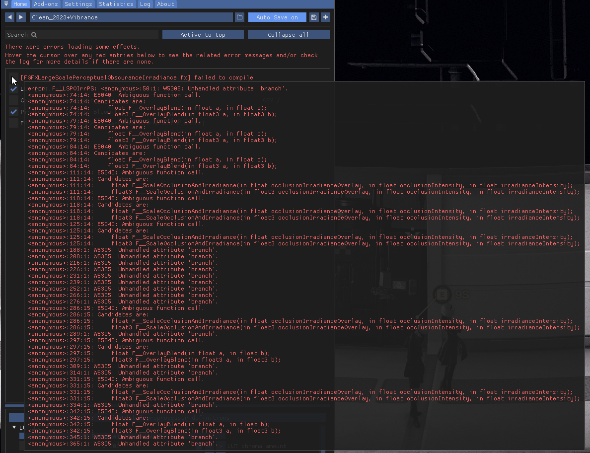Click the '74:14: E5040: Ambiguous function call' line

(114, 95)
